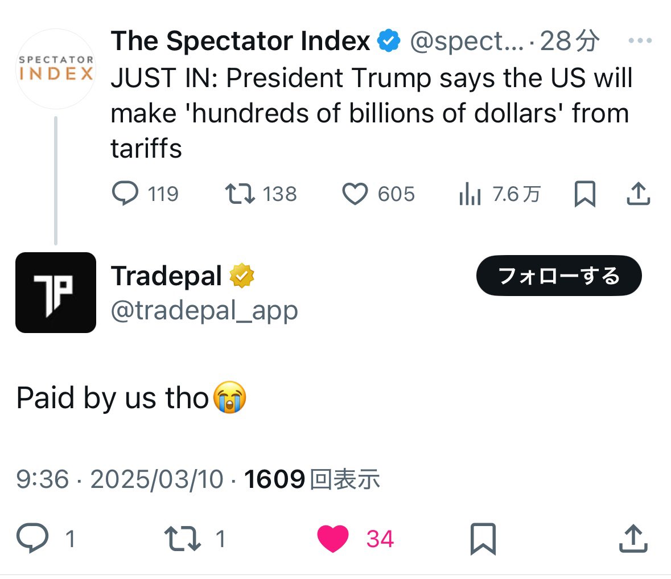The image size is (671, 579).
Task: Unlike Tradepal's tweet with pink heart
Action: [x=333, y=539]
